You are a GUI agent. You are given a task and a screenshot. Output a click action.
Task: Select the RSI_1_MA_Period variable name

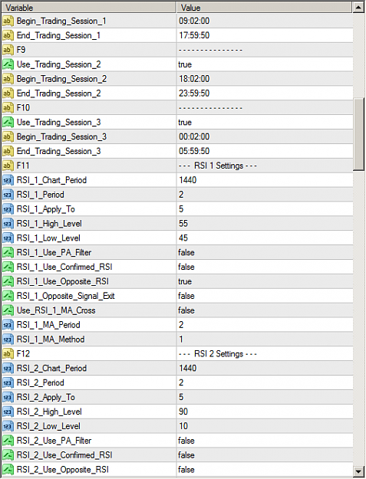point(48,325)
